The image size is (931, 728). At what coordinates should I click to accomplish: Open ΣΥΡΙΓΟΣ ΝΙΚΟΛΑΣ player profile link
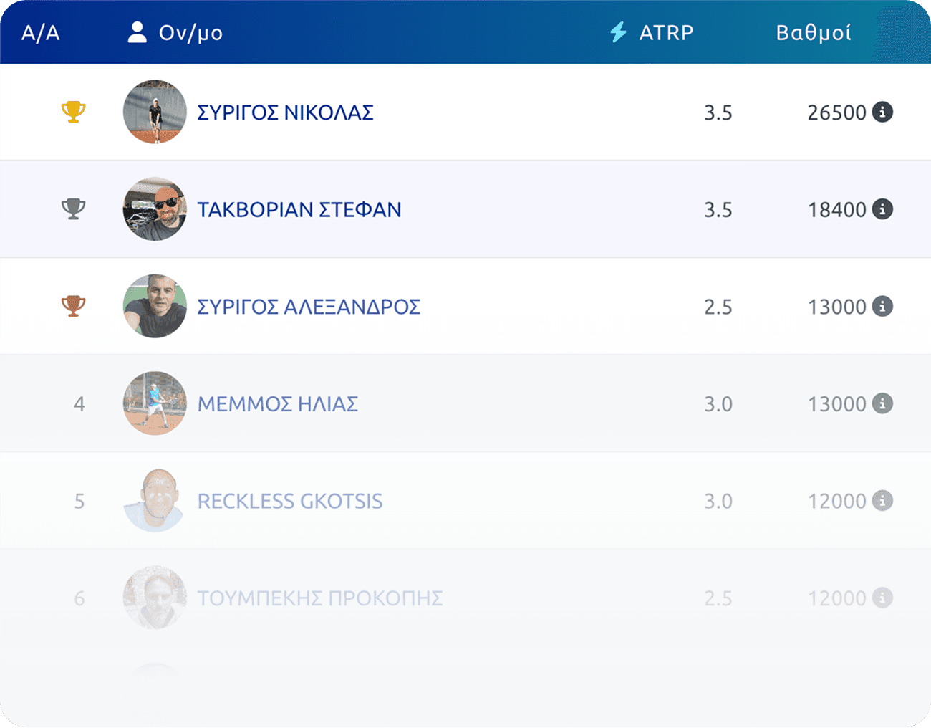coord(285,112)
